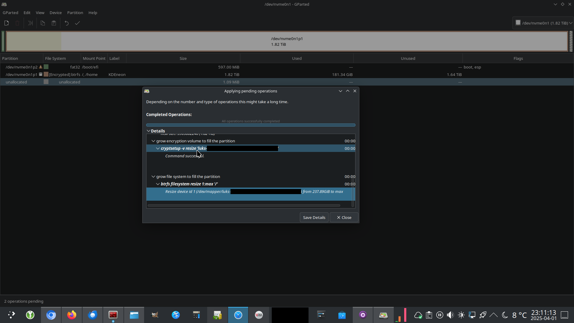Click the btrfs color swatch

coord(46,74)
